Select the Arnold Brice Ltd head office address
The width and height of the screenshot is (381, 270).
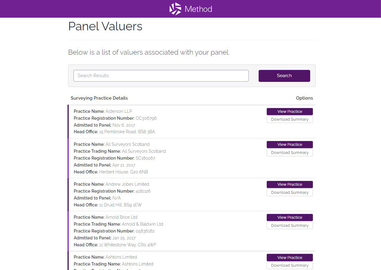coord(128,245)
